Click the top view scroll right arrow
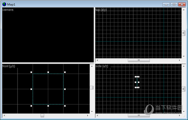Screen dimensions: 188x120 point(180,60)
